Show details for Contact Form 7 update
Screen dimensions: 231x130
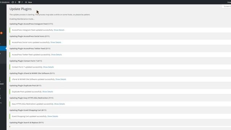point(48,67)
